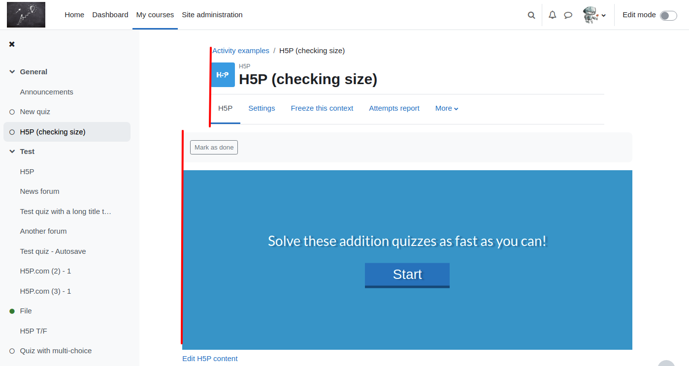This screenshot has height=366, width=689.
Task: Click completion circle next to New quiz
Action: [x=12, y=112]
